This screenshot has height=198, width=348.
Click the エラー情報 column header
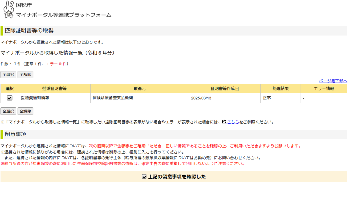324,88
